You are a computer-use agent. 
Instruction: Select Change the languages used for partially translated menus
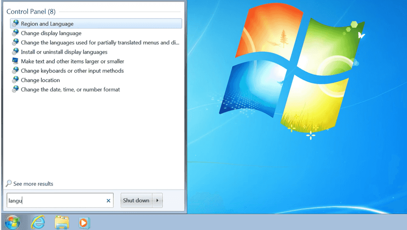[x=100, y=43]
